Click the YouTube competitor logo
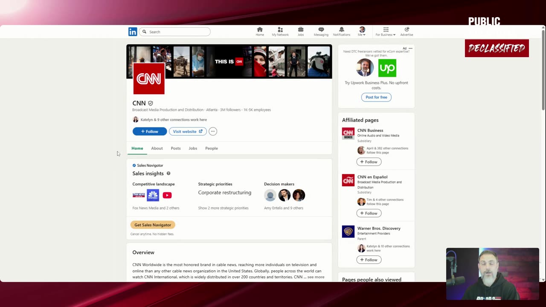The image size is (546, 307). click(167, 195)
